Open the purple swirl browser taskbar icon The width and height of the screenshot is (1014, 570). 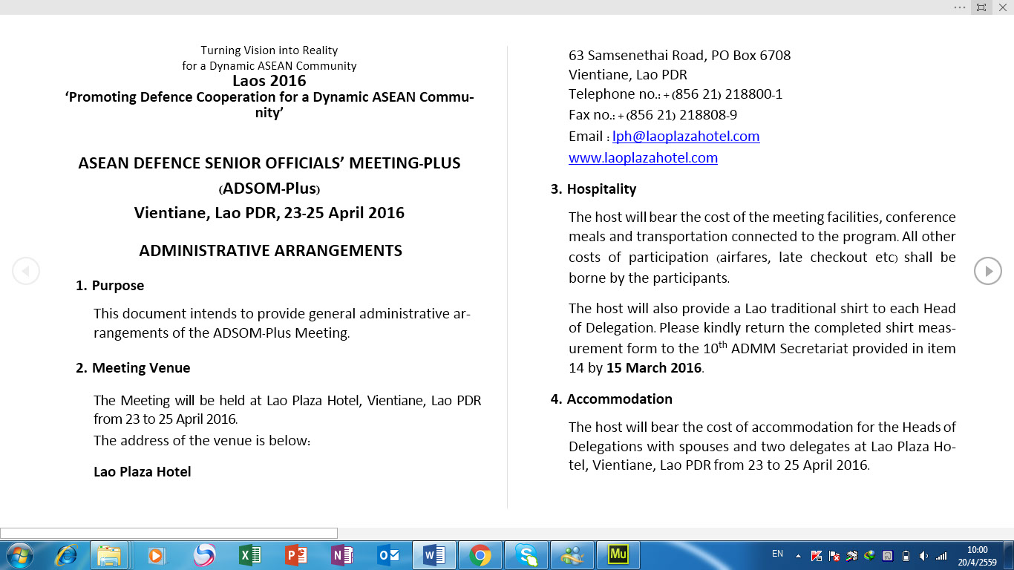(204, 555)
